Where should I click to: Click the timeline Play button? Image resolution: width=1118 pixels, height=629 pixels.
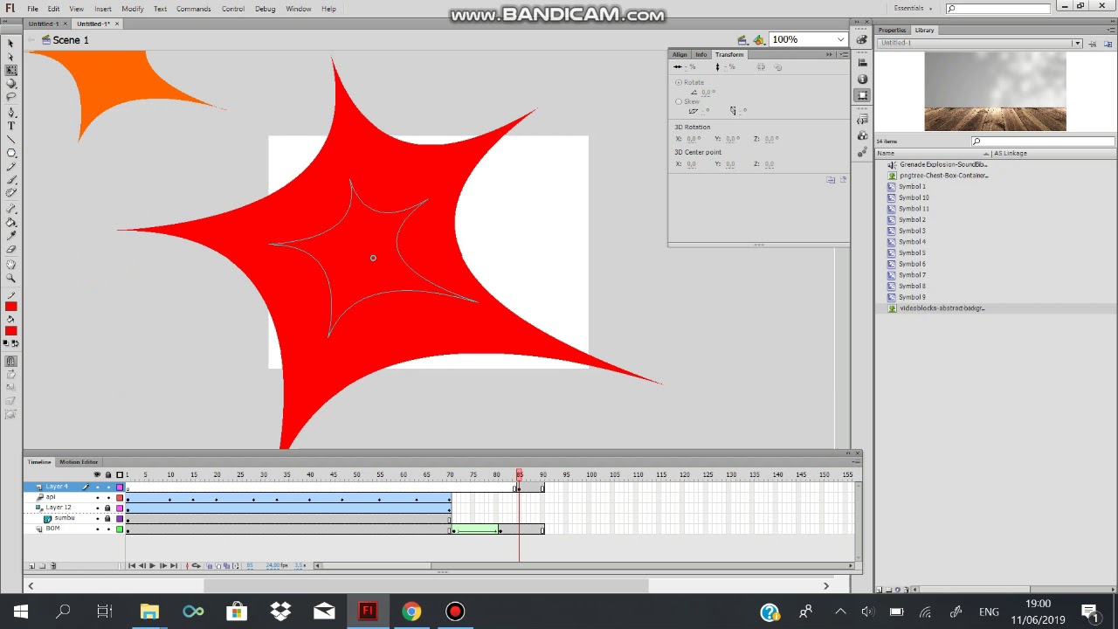pyautogui.click(x=152, y=565)
